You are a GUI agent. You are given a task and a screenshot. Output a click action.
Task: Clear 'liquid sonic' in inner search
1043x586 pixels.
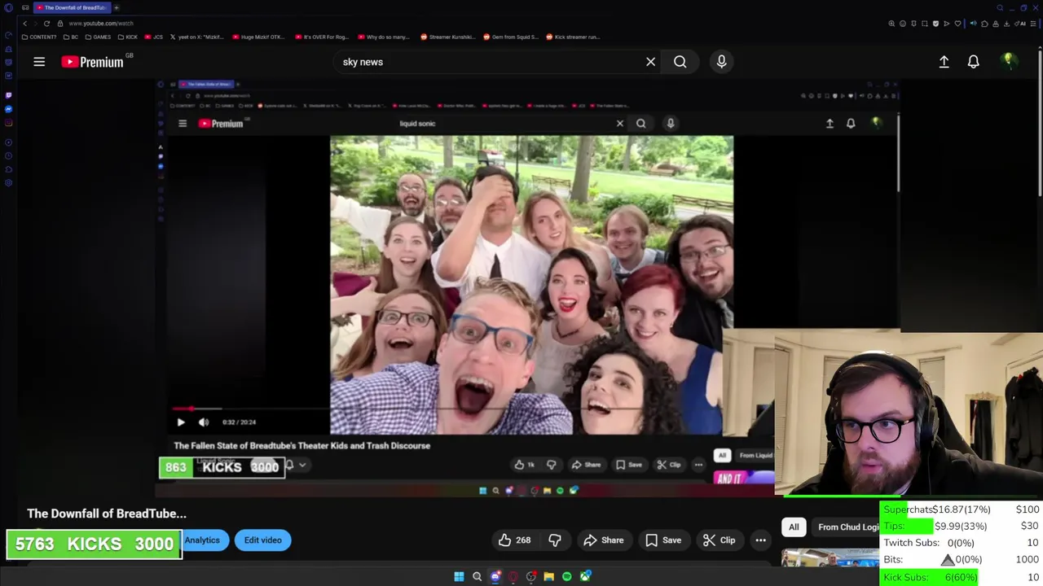(619, 124)
